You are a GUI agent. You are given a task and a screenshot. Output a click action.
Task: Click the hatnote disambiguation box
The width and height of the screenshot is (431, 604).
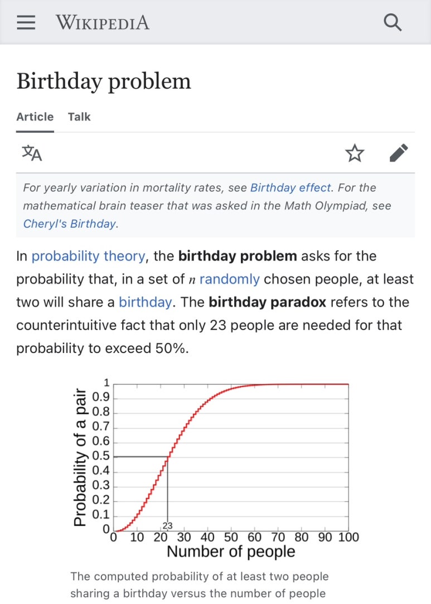pyautogui.click(x=215, y=205)
